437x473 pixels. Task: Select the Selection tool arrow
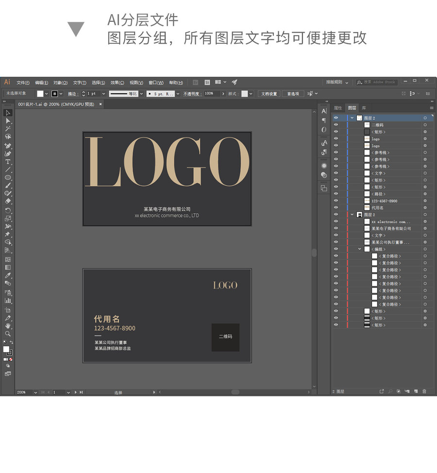[x=8, y=113]
